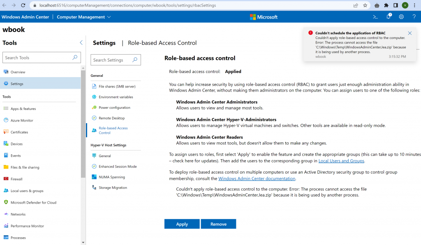Open the Networks tool
This screenshot has width=421, height=245.
click(x=40, y=214)
